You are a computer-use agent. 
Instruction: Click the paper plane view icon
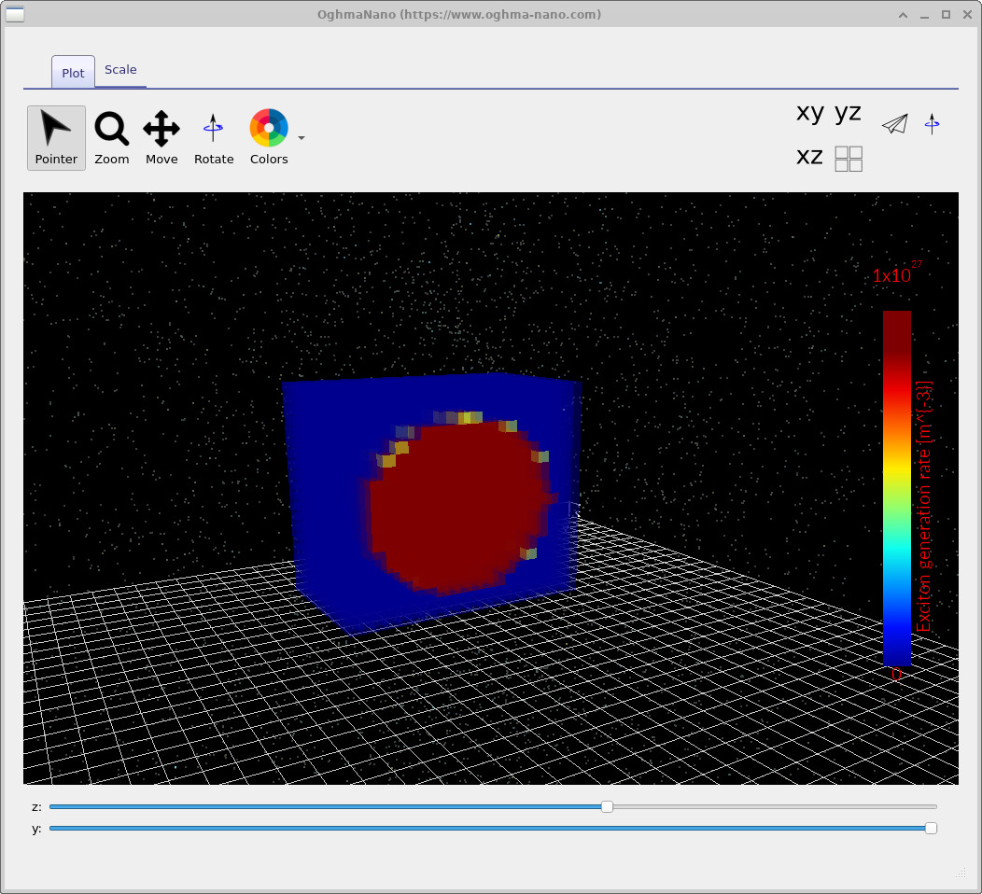[893, 123]
